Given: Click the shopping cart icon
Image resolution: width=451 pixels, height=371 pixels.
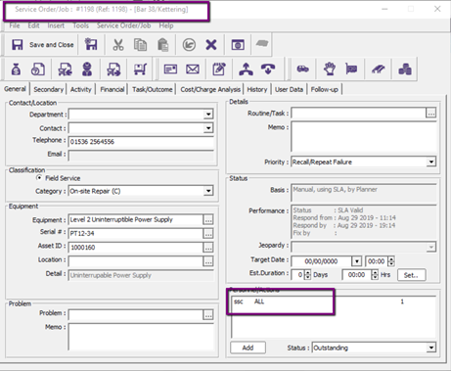Looking at the screenshot, I should tap(140, 70).
